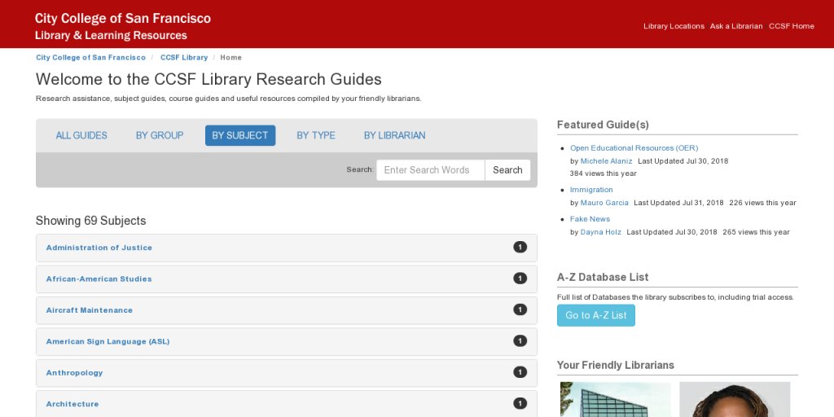The height and width of the screenshot is (417, 834).
Task: Click City College of San Francisco breadcrumb
Action: click(90, 58)
